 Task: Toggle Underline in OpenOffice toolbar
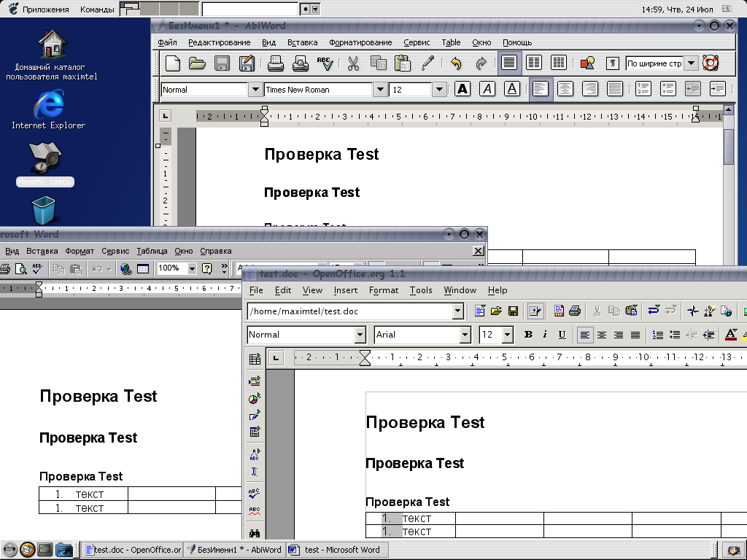562,335
